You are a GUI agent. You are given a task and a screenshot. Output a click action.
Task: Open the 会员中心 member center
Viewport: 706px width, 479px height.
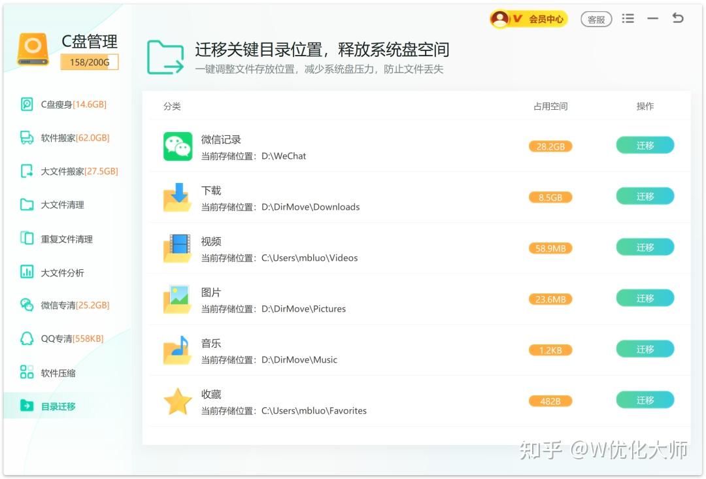(543, 19)
